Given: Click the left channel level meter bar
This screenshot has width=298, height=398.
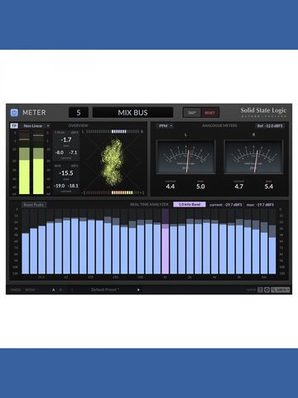Looking at the screenshot, I should click(x=24, y=163).
